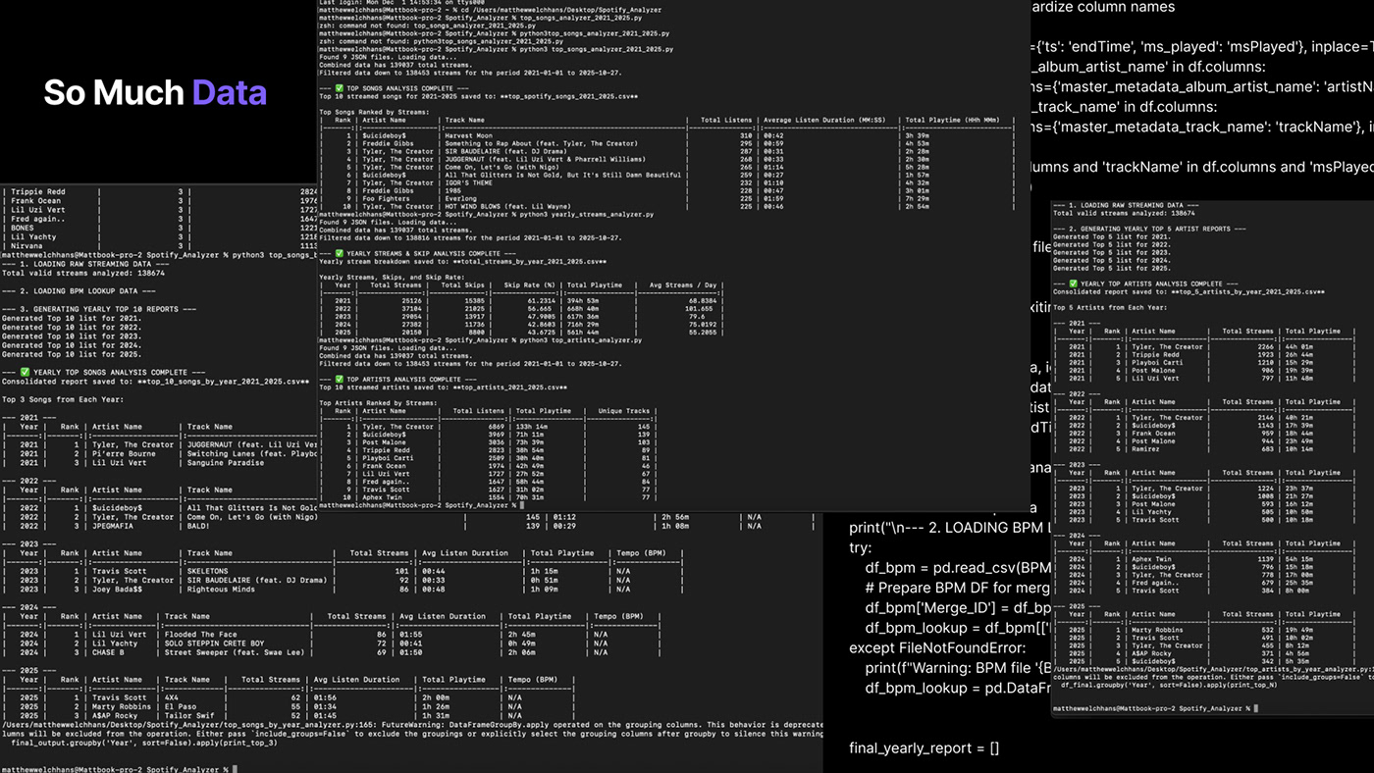Select 'SOLO STEPPIN CRETE BOY' track name
1374x773 pixels.
point(217,643)
